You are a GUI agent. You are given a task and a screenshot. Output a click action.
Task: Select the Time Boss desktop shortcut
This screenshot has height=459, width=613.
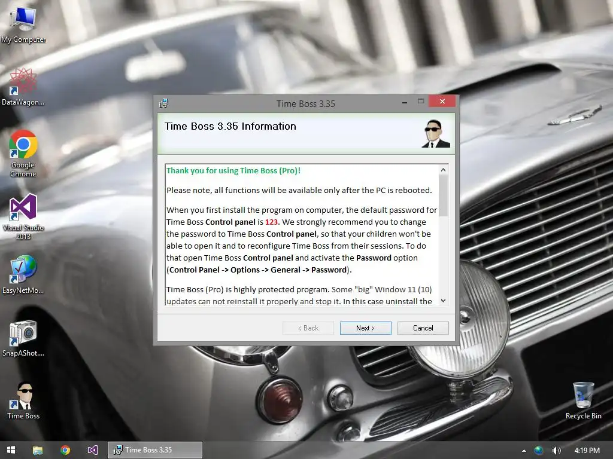[23, 400]
